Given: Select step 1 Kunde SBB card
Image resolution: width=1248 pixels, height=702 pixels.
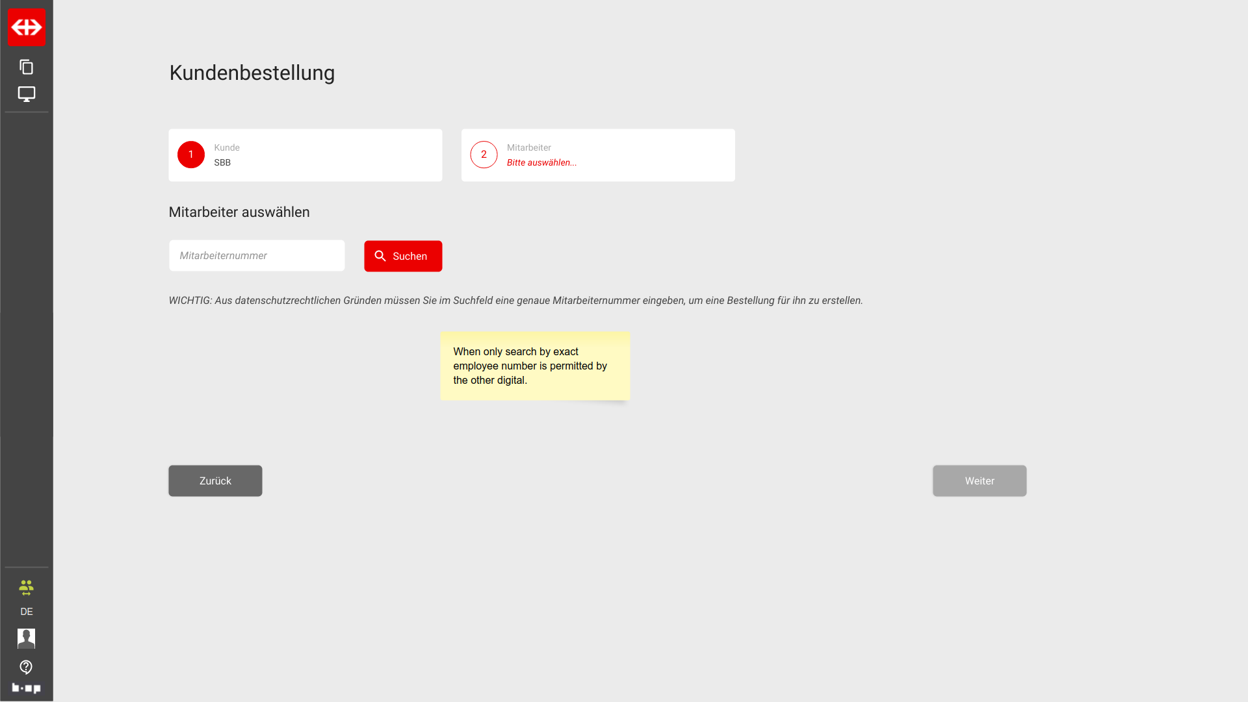Looking at the screenshot, I should [305, 155].
